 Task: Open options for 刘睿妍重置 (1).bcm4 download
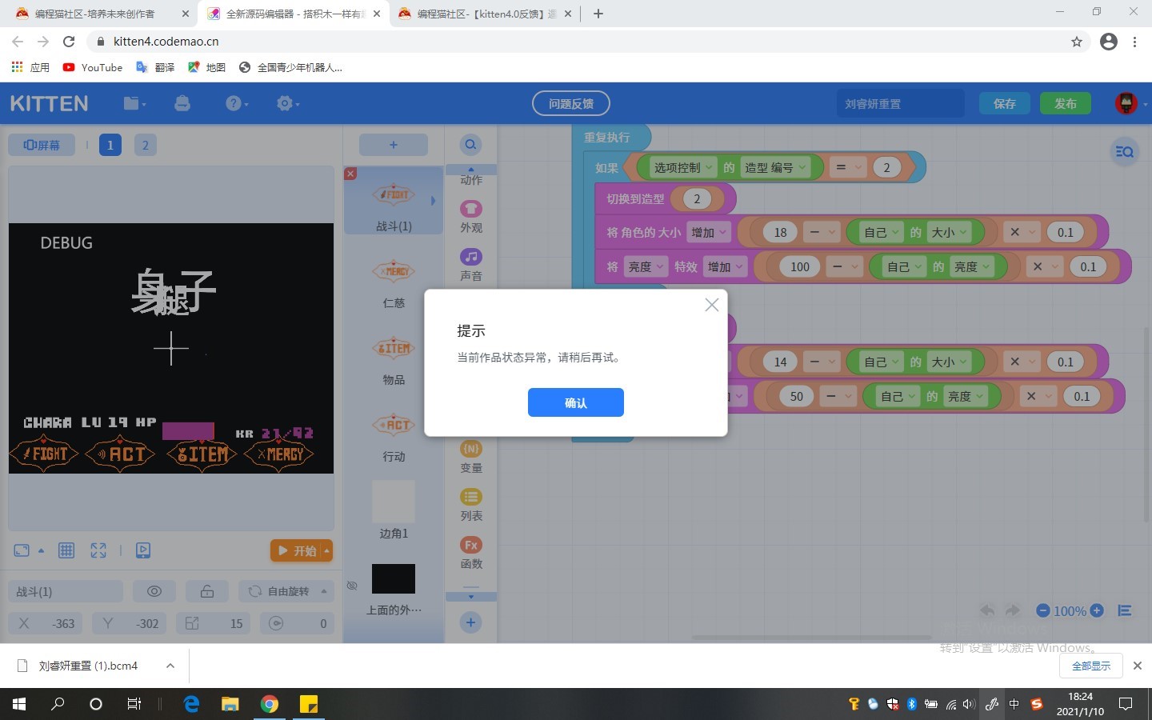170,666
